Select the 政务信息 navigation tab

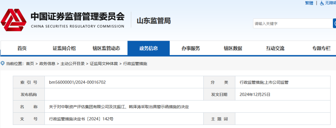148,48
